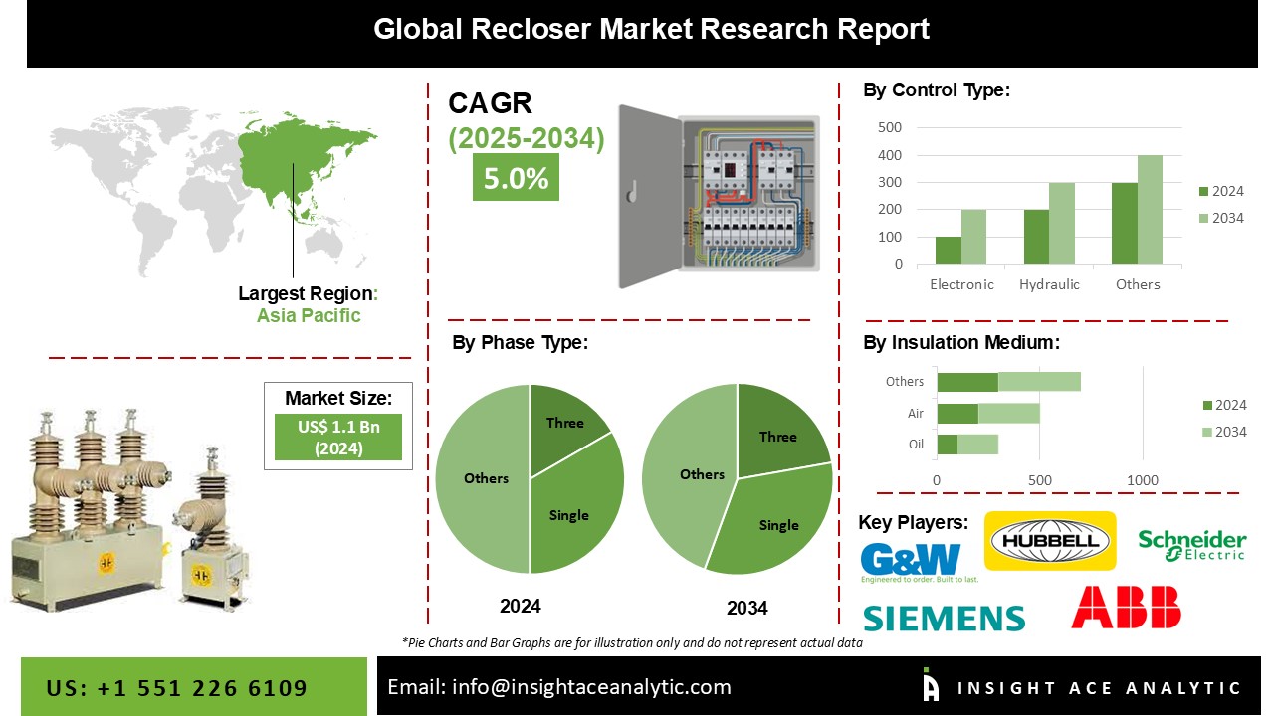The width and height of the screenshot is (1274, 716).
Task: Click the Others 2024 bar in Control Type
Action: coord(1125,224)
